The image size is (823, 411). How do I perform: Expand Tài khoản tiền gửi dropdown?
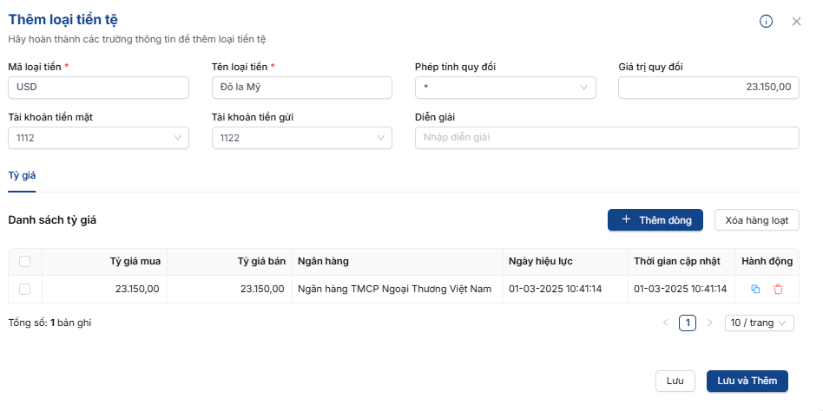(x=301, y=138)
